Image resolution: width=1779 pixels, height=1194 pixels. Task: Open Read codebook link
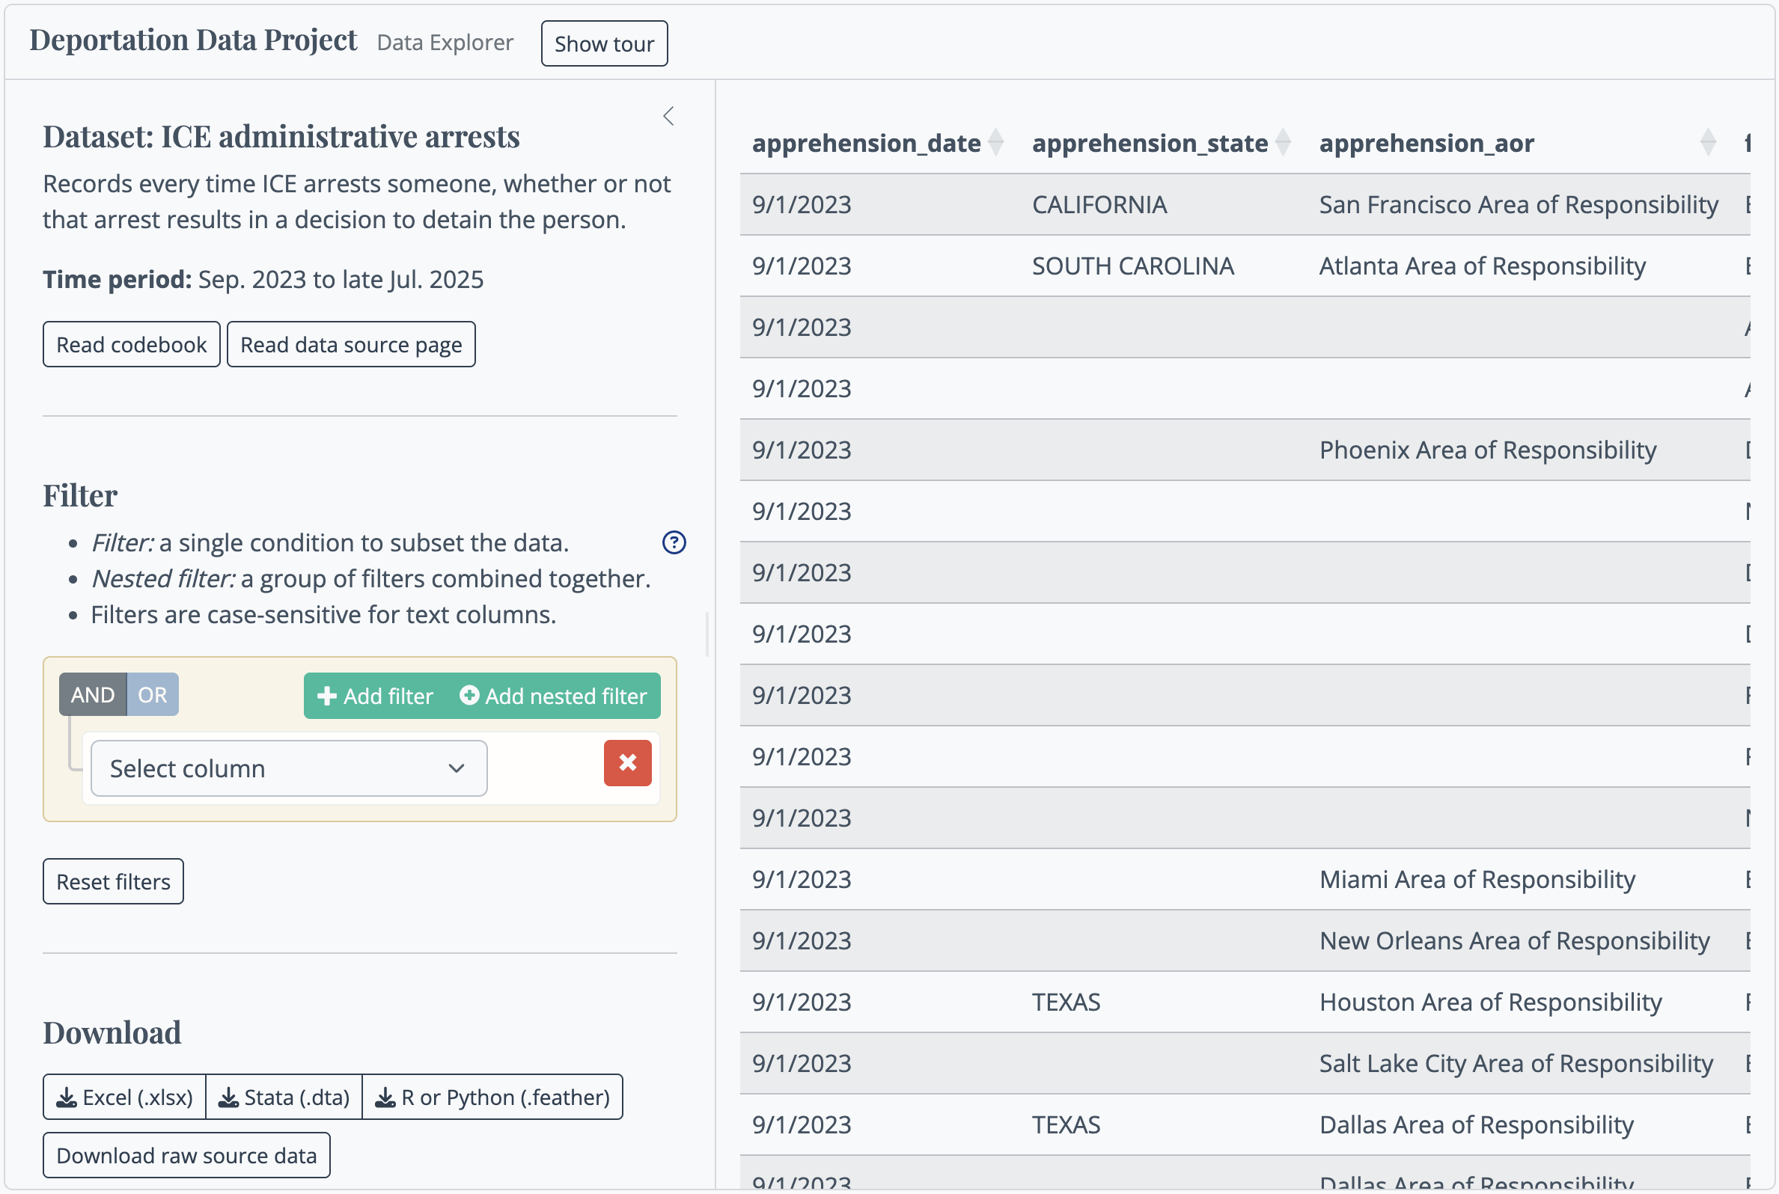click(x=131, y=344)
